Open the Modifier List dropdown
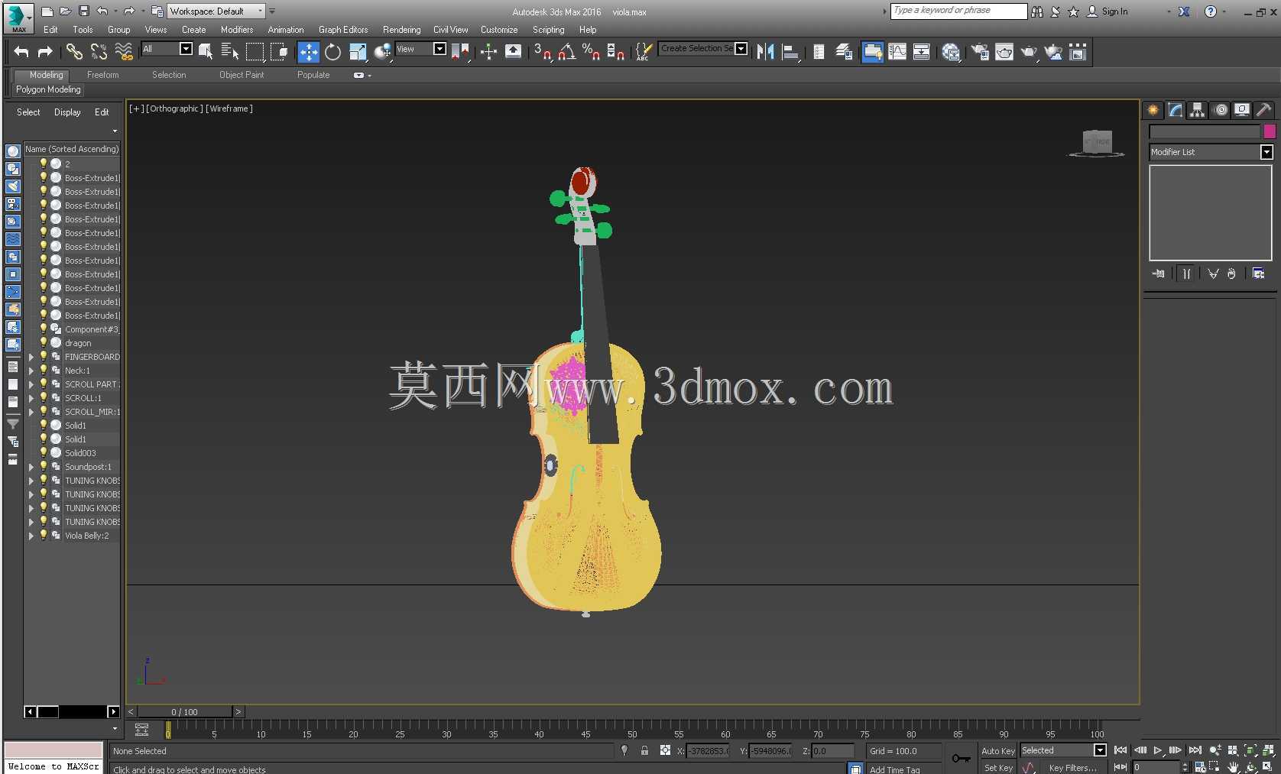The image size is (1281, 774). tap(1211, 152)
